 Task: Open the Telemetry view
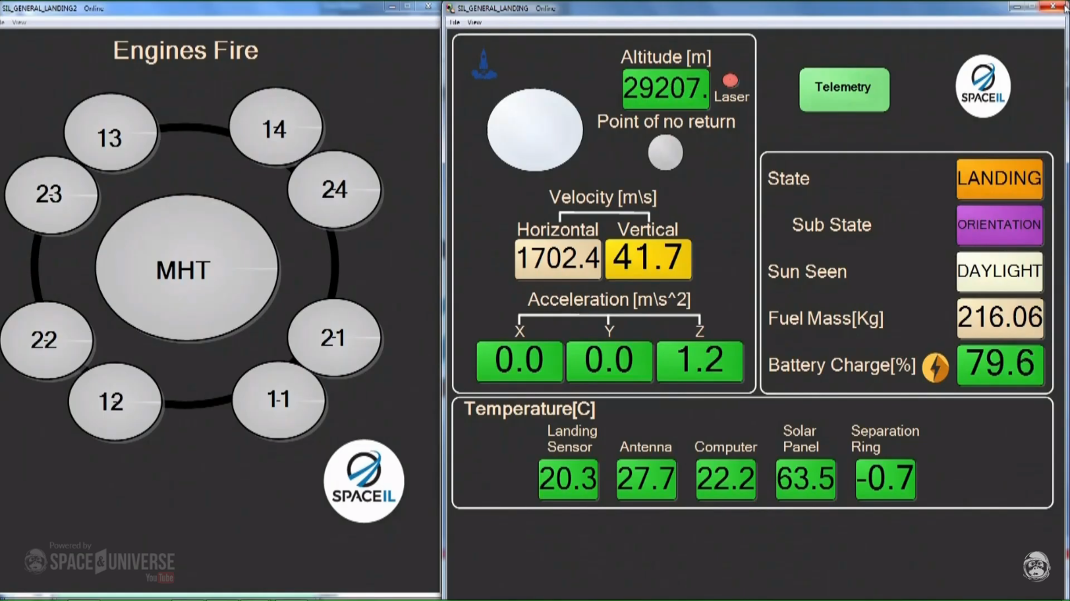(x=844, y=88)
